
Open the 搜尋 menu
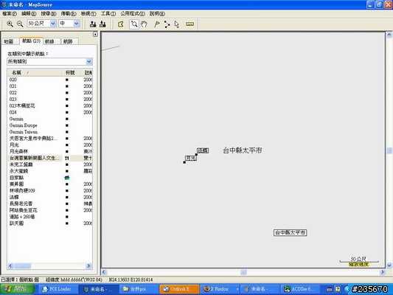click(x=49, y=14)
